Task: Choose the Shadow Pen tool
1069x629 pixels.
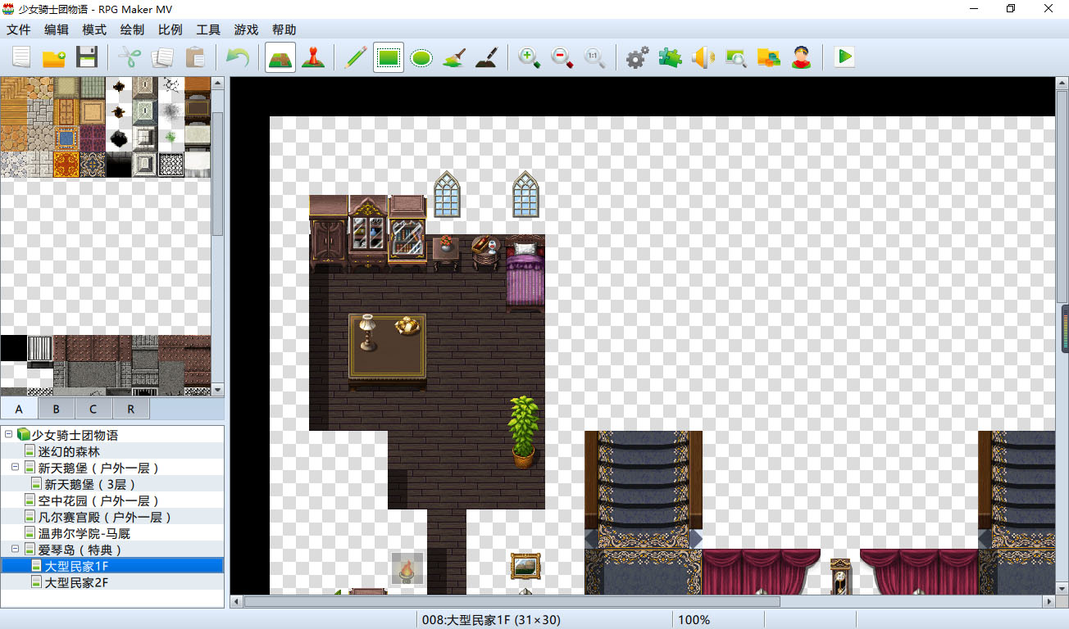Action: (x=487, y=57)
